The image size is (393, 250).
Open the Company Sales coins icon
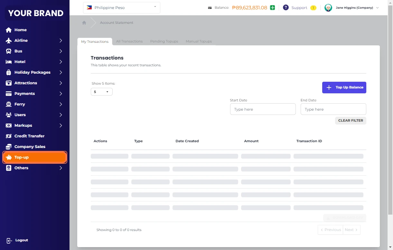(9, 147)
